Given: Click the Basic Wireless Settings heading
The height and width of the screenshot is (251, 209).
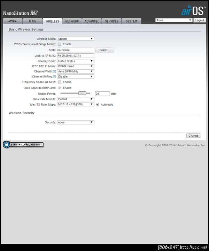Looking at the screenshot, I should (26, 29).
